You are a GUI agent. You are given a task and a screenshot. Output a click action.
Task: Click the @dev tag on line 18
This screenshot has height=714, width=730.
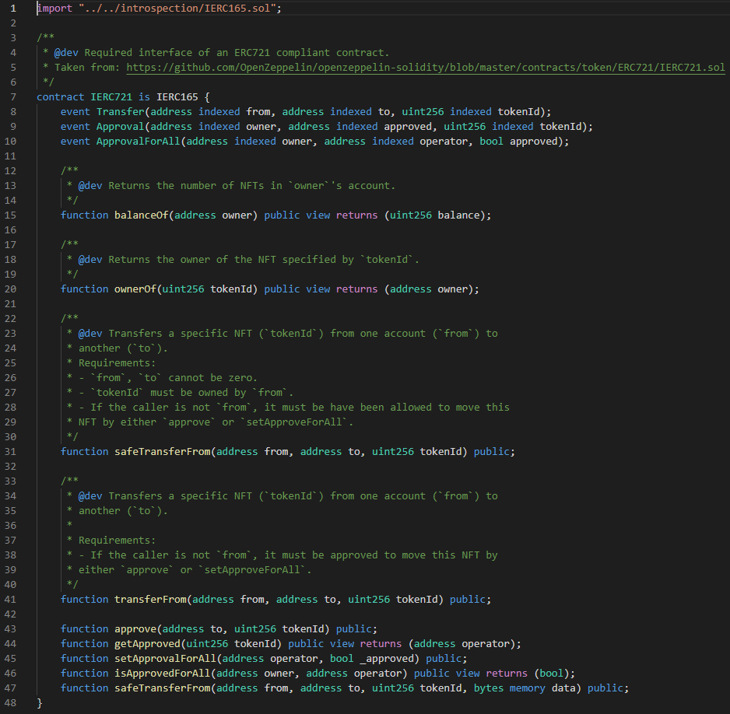(90, 260)
